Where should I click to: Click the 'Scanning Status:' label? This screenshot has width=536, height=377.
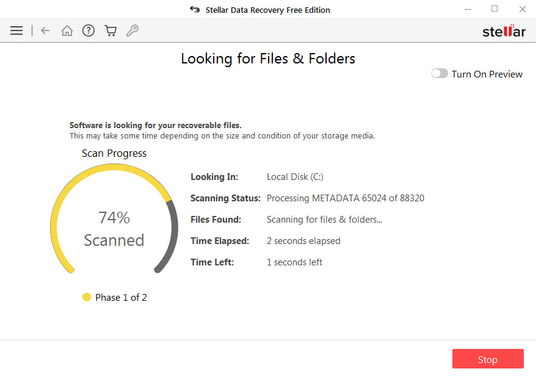click(x=225, y=198)
